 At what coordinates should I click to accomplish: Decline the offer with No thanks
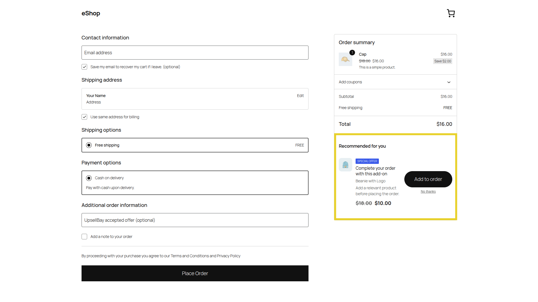[428, 192]
